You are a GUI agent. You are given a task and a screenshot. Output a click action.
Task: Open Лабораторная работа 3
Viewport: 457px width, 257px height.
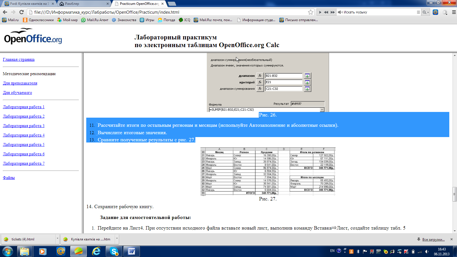(24, 126)
